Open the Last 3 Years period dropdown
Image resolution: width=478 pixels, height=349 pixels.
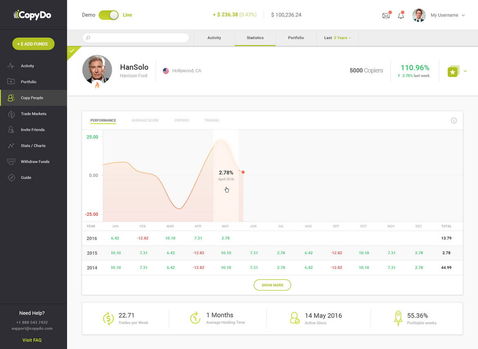coord(337,38)
